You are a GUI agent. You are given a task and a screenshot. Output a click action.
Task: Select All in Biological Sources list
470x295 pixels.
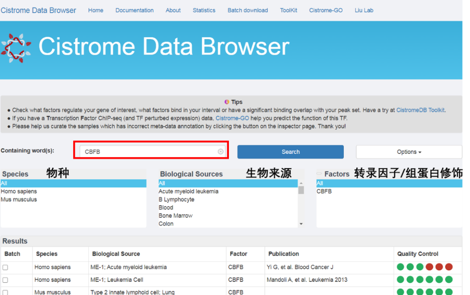pyautogui.click(x=228, y=183)
